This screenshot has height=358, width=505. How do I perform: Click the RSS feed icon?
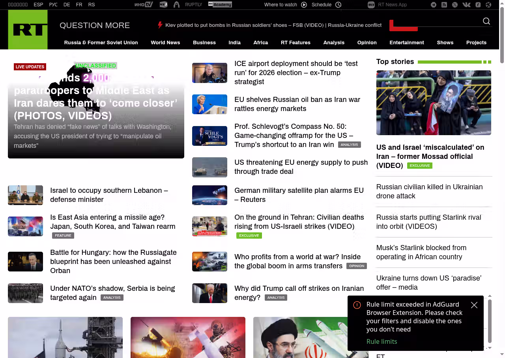444,5
